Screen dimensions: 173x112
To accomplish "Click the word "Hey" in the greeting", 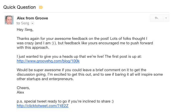I will coord(20,30).
